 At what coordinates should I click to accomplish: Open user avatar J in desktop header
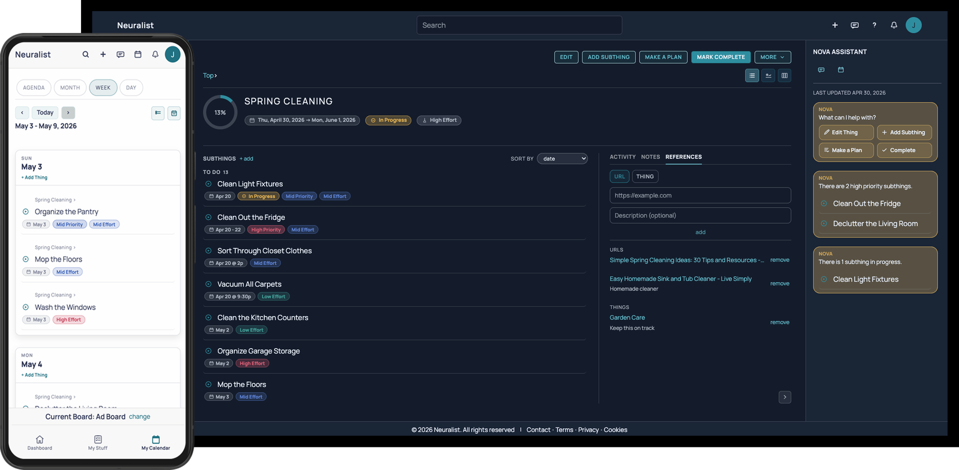913,25
